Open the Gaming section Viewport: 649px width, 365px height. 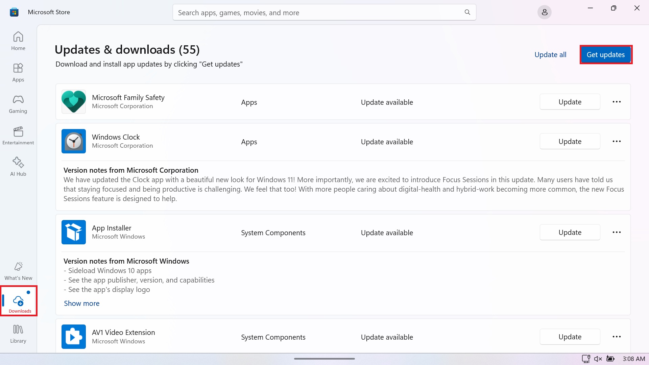tap(18, 104)
